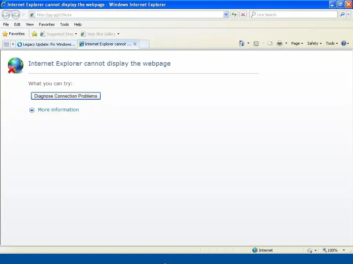Click the Protected Mode status icon
Viewport: 353px width, 264px height.
tap(310, 250)
